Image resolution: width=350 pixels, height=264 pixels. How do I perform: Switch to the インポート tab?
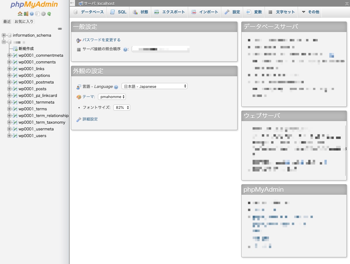click(x=205, y=12)
